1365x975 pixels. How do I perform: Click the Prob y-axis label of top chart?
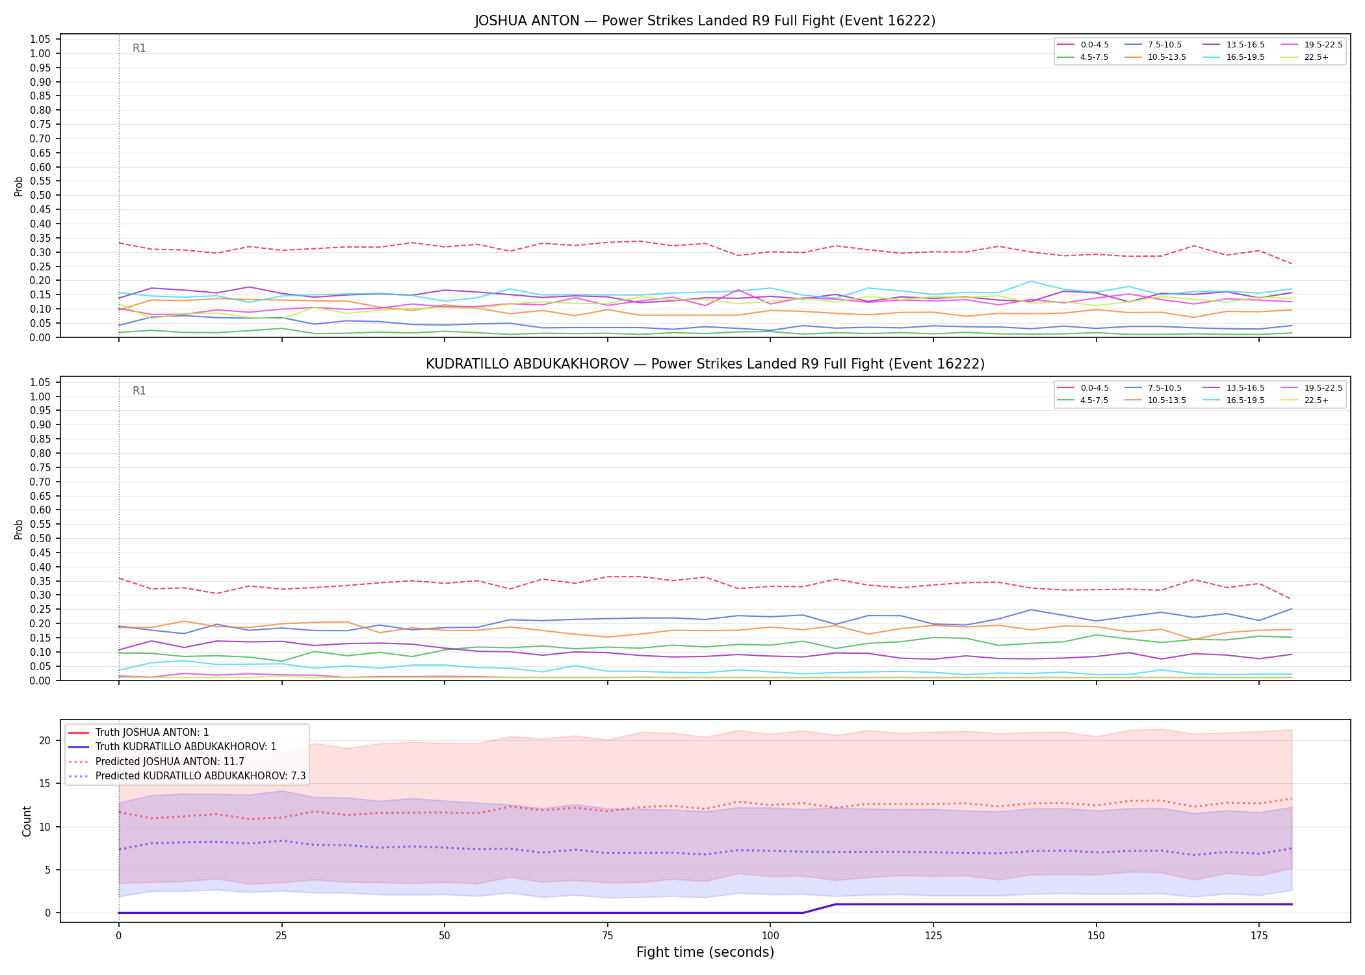point(19,187)
